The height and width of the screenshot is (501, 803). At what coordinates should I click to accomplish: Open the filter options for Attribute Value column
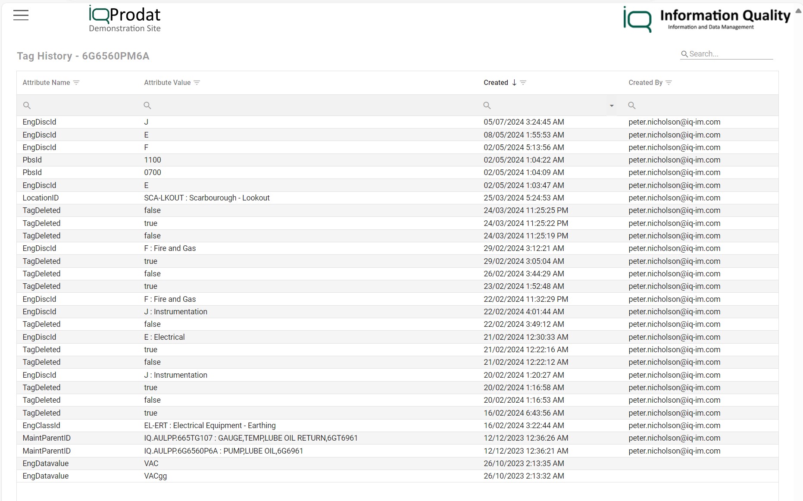coord(197,83)
